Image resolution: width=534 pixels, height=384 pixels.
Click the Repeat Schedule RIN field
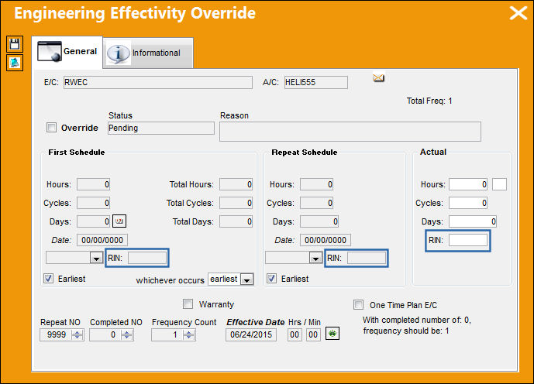[367, 258]
